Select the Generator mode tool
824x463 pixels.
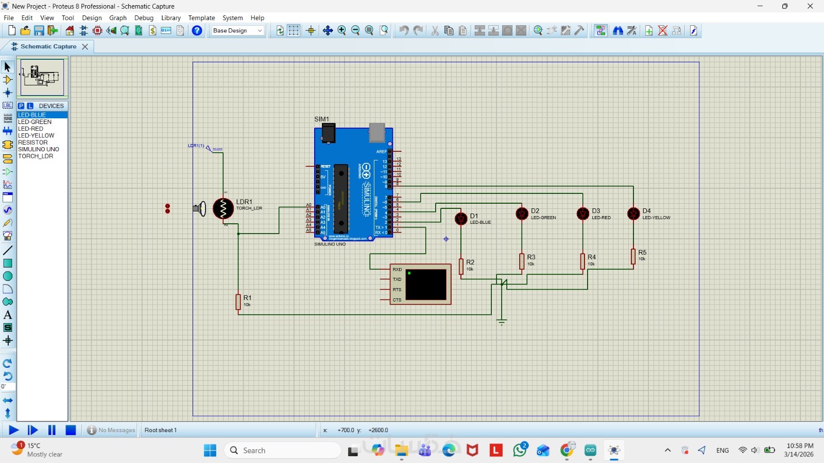(7, 210)
